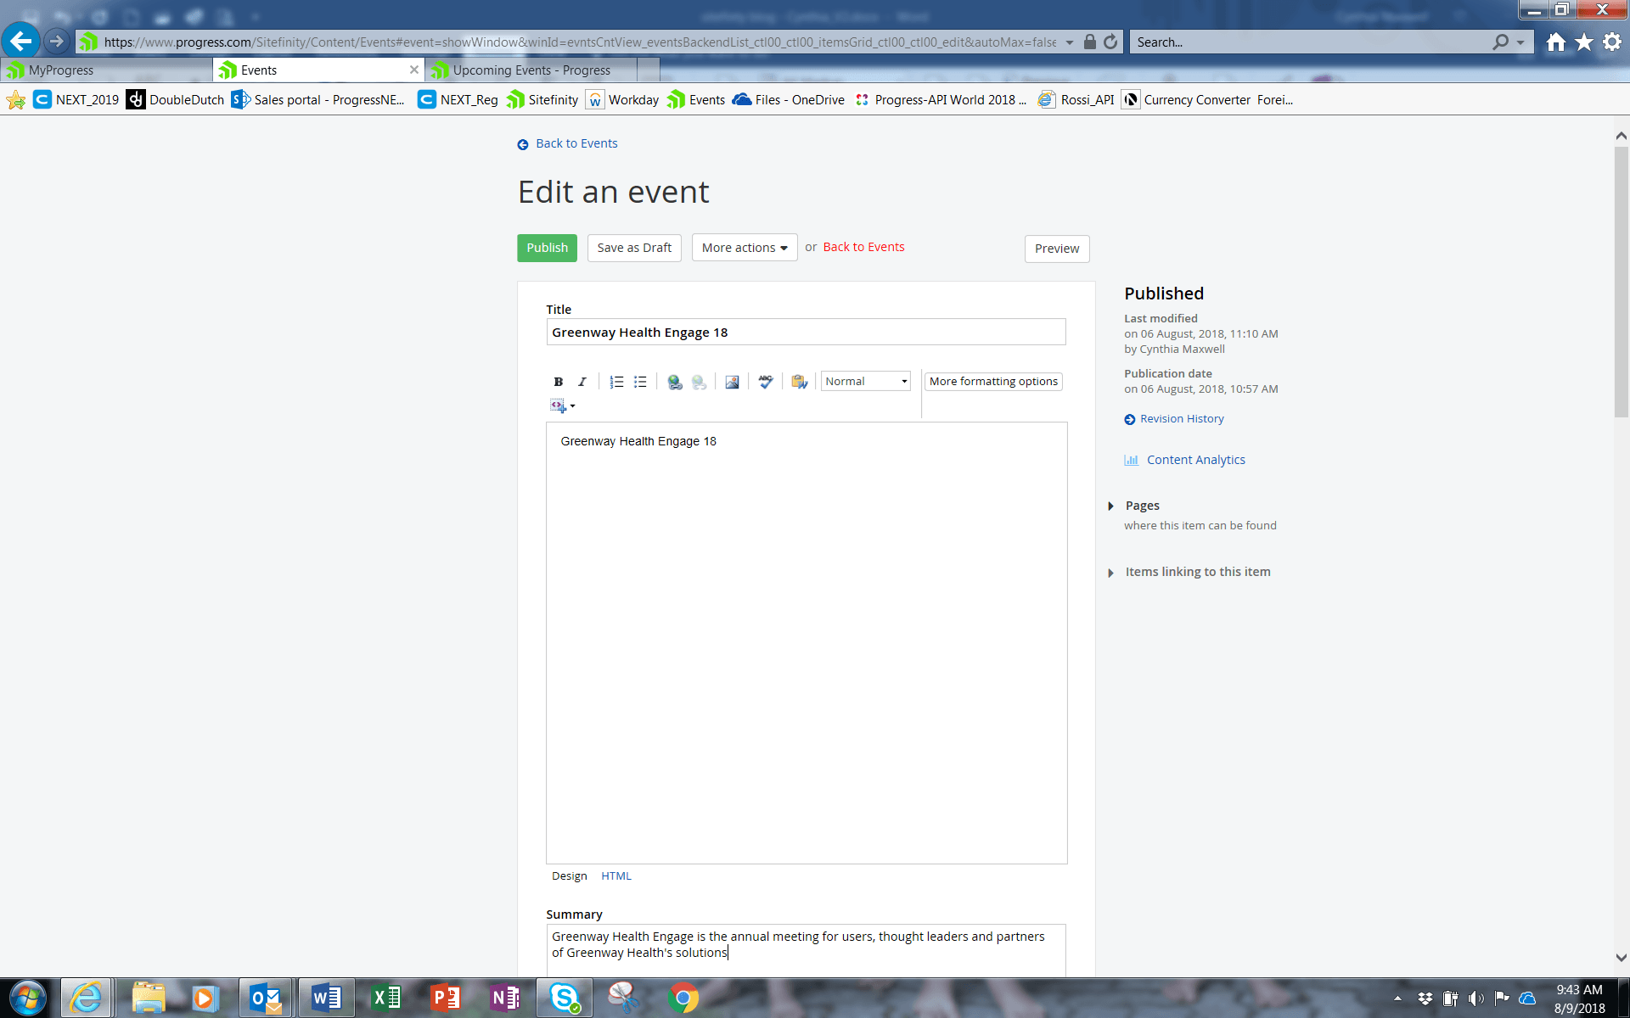Expand Items linking to this item
Screen dimensions: 1630x1018
1197,572
